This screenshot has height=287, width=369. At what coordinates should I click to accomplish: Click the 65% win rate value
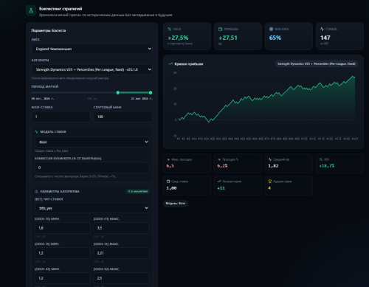(275, 38)
